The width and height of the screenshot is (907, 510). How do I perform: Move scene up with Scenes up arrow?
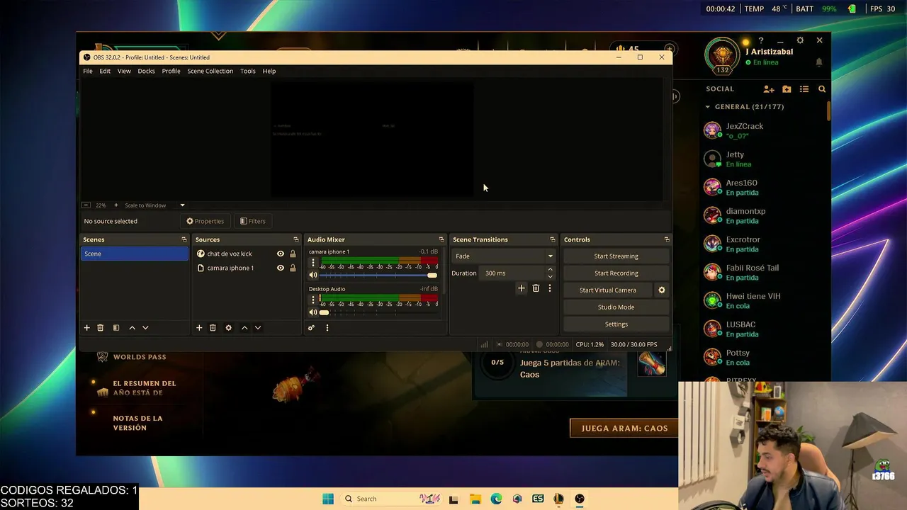132,328
